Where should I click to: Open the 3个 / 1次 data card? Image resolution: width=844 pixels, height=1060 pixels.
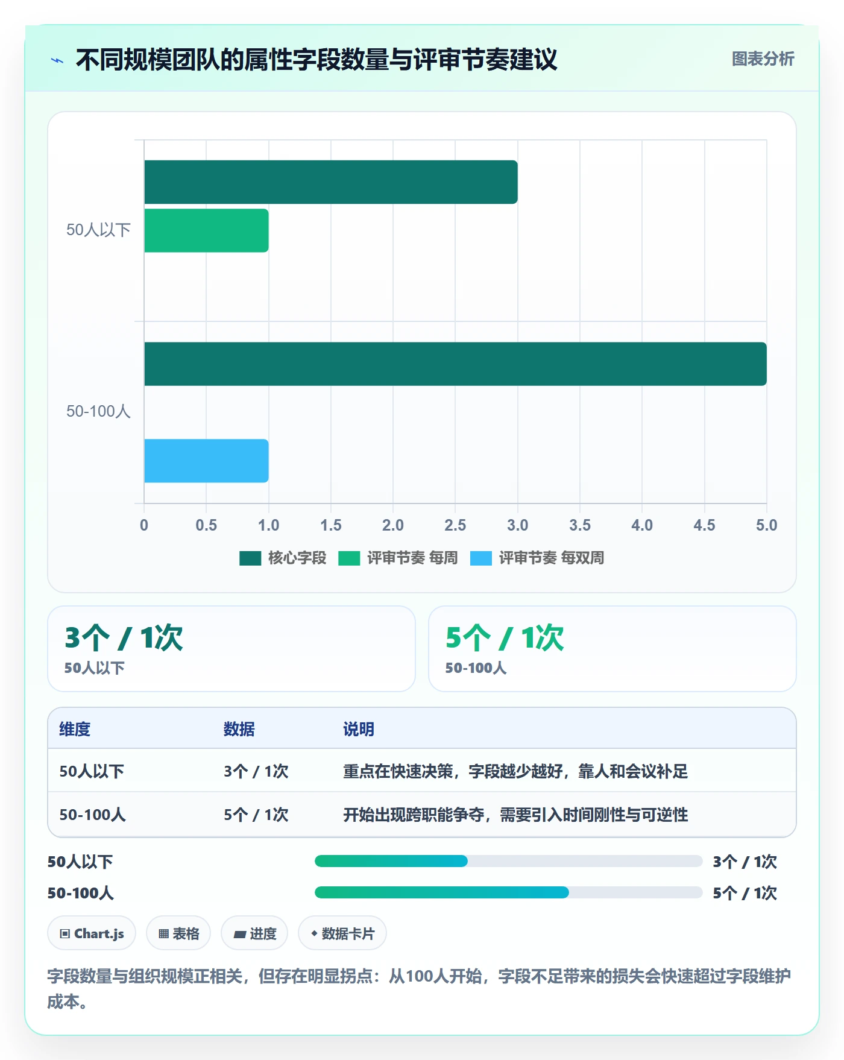point(231,649)
